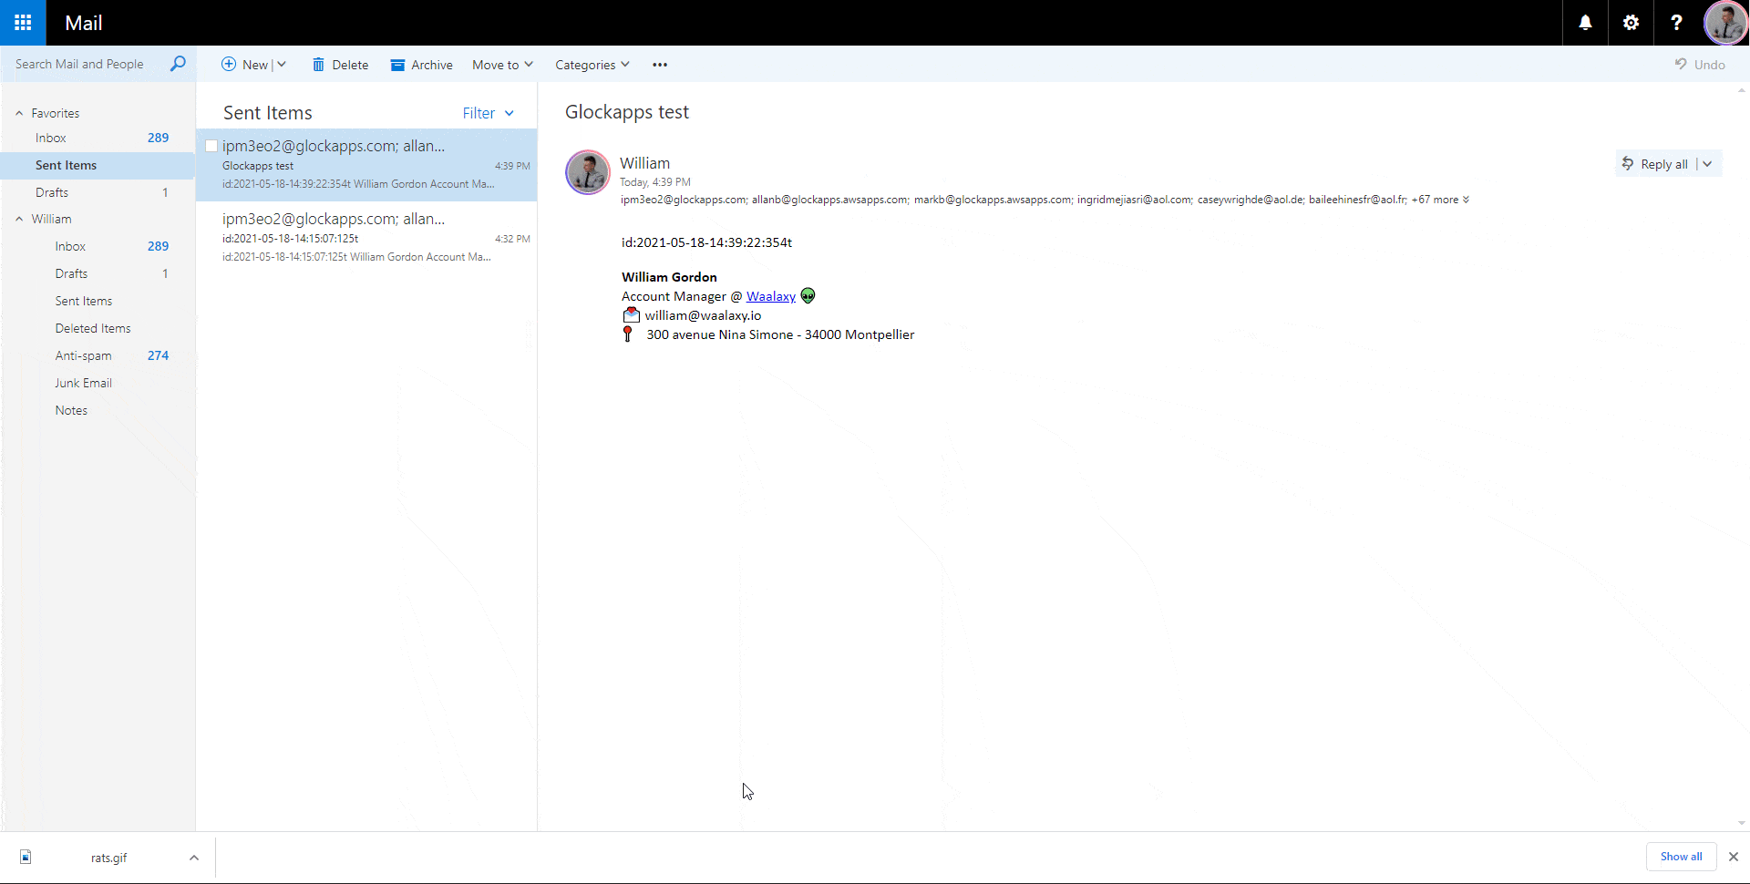Open the app launcher grid icon

tap(23, 23)
